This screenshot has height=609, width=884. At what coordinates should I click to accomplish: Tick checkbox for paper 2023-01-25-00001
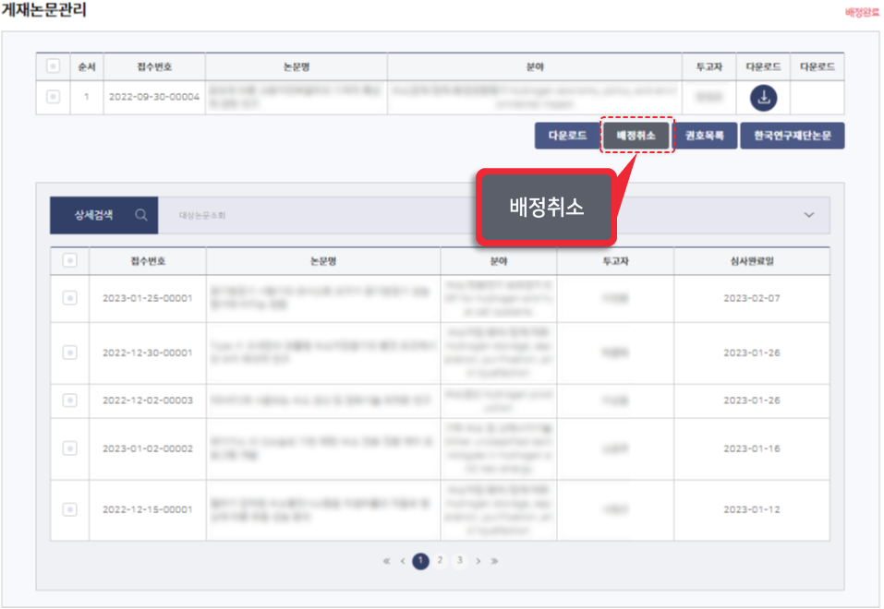[69, 297]
